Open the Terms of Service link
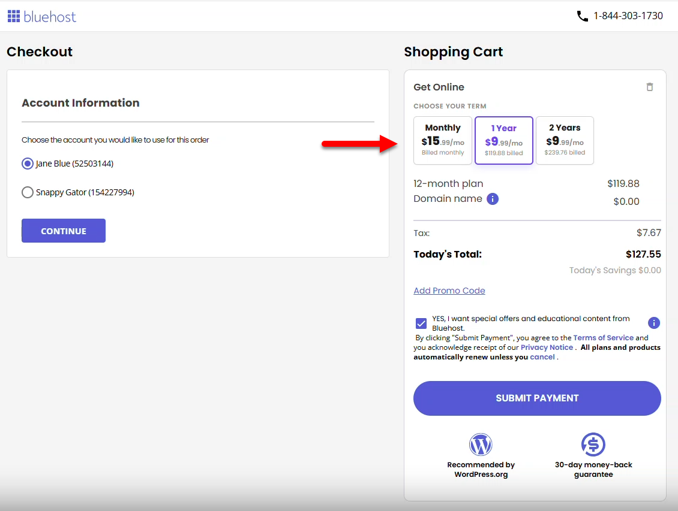Screen dimensions: 678x511 [x=603, y=337]
